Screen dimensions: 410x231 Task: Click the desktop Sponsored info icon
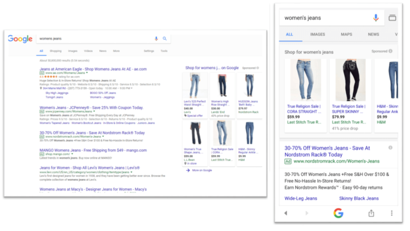click(x=258, y=68)
